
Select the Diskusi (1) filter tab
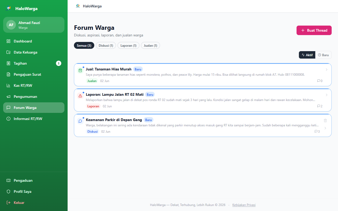tap(106, 46)
